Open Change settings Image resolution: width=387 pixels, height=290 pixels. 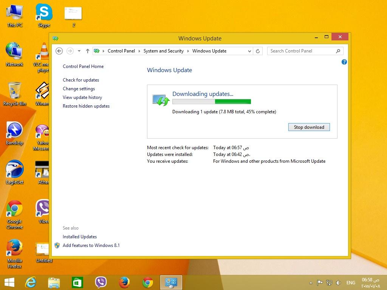point(79,88)
